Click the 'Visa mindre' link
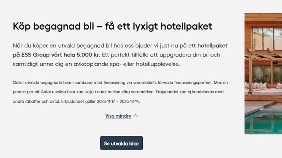The height and width of the screenshot is (158, 282). (118, 116)
